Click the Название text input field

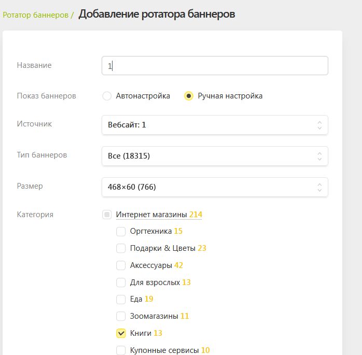[215, 66]
